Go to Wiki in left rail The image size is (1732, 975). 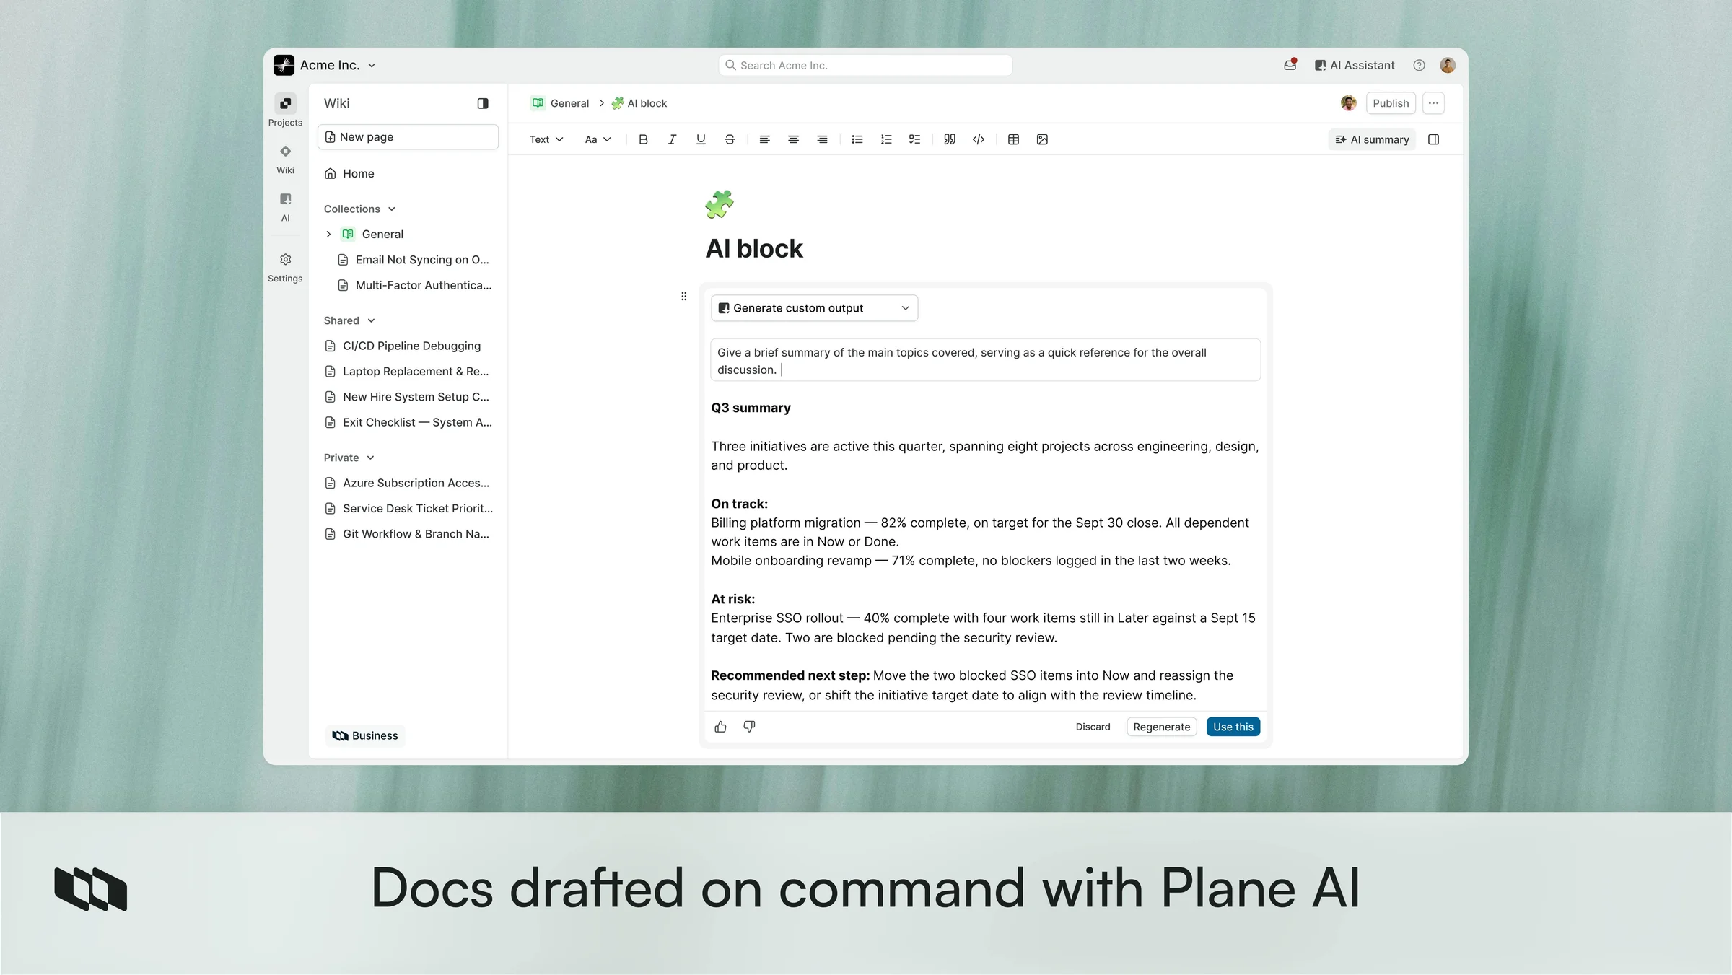[285, 159]
